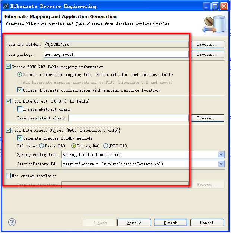231x233 pixels.
Task: Click the Base persistent class input field
Action: click(129, 118)
